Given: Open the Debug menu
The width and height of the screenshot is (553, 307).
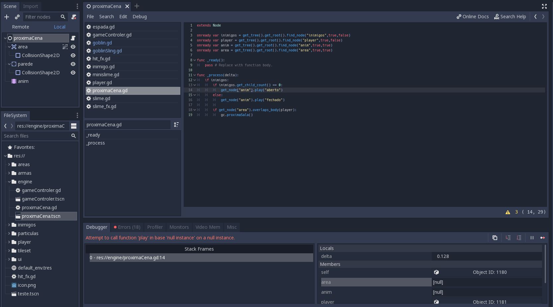Looking at the screenshot, I should (x=139, y=17).
